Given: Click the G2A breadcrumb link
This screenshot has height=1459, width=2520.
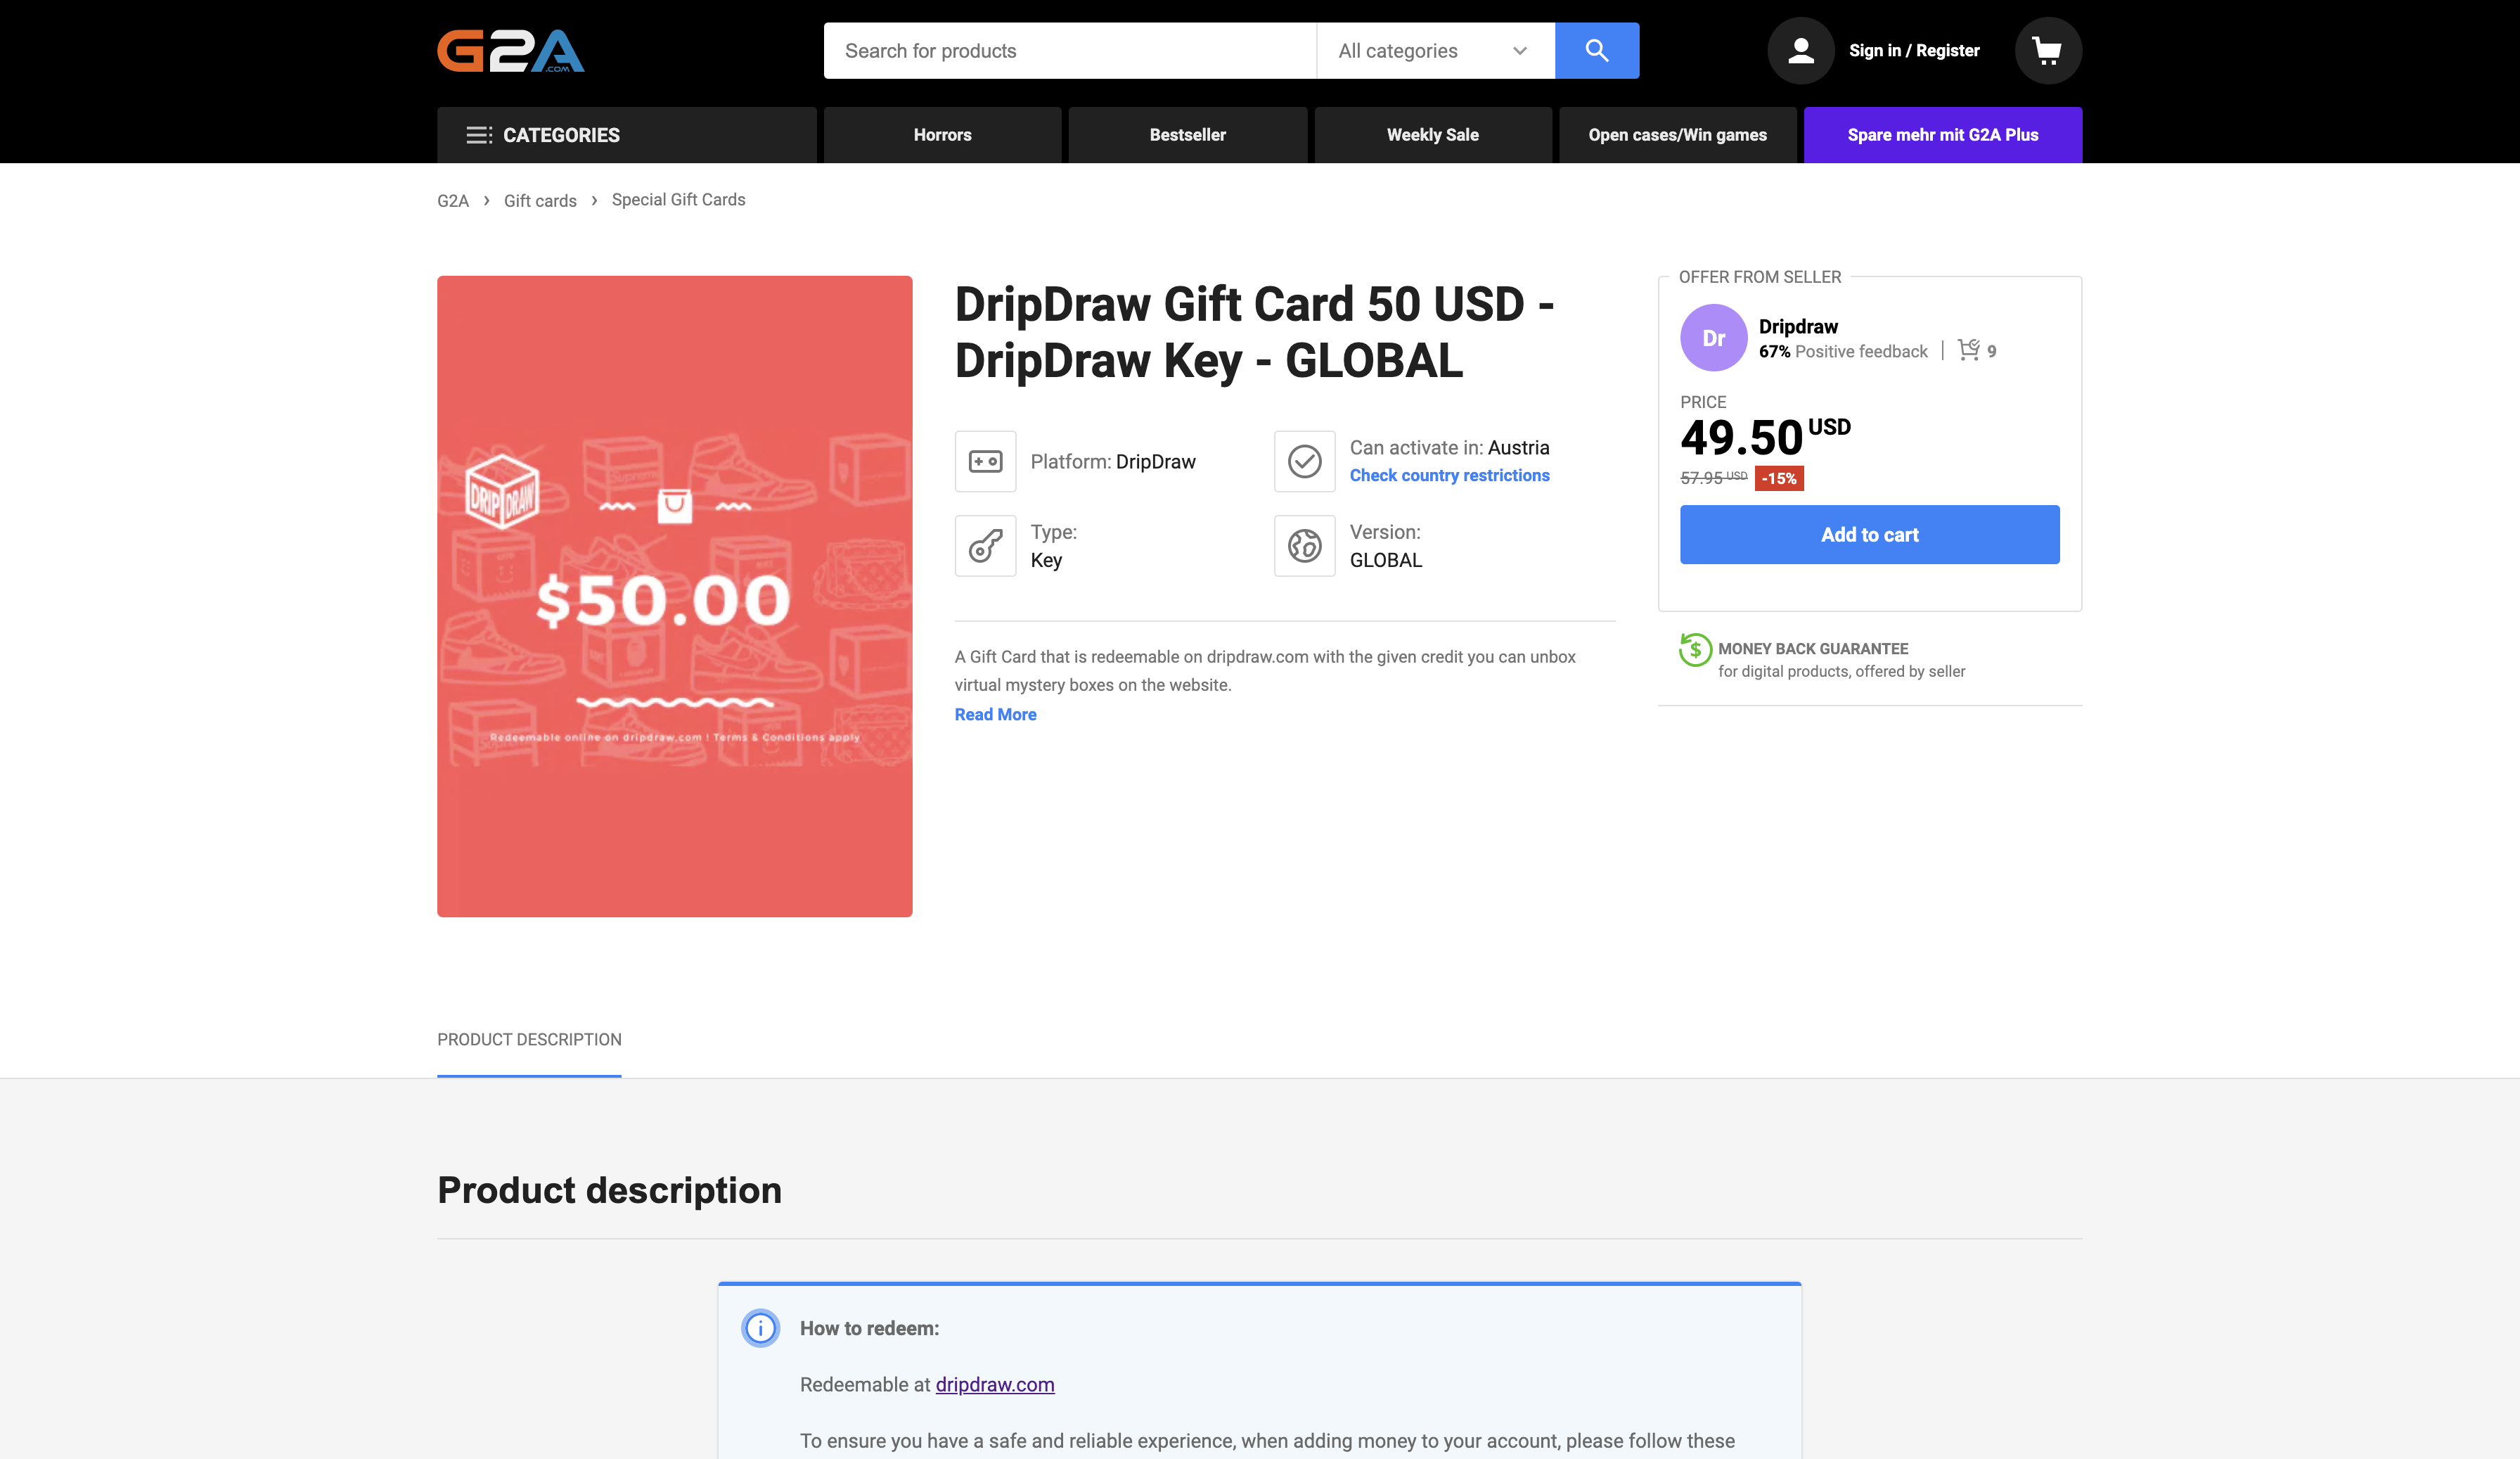Looking at the screenshot, I should (x=452, y=200).
